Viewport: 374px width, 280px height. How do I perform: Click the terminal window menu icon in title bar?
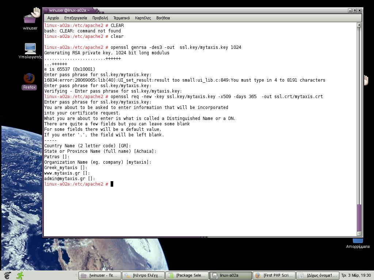tap(46, 10)
